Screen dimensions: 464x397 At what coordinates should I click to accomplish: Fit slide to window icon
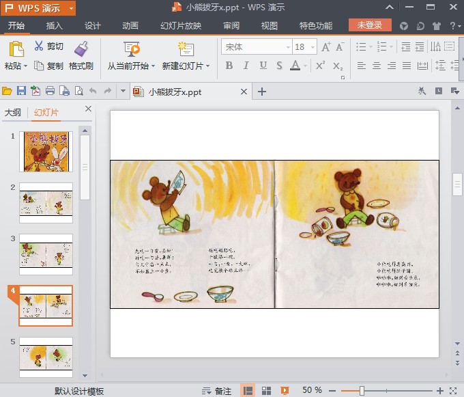[x=453, y=391]
